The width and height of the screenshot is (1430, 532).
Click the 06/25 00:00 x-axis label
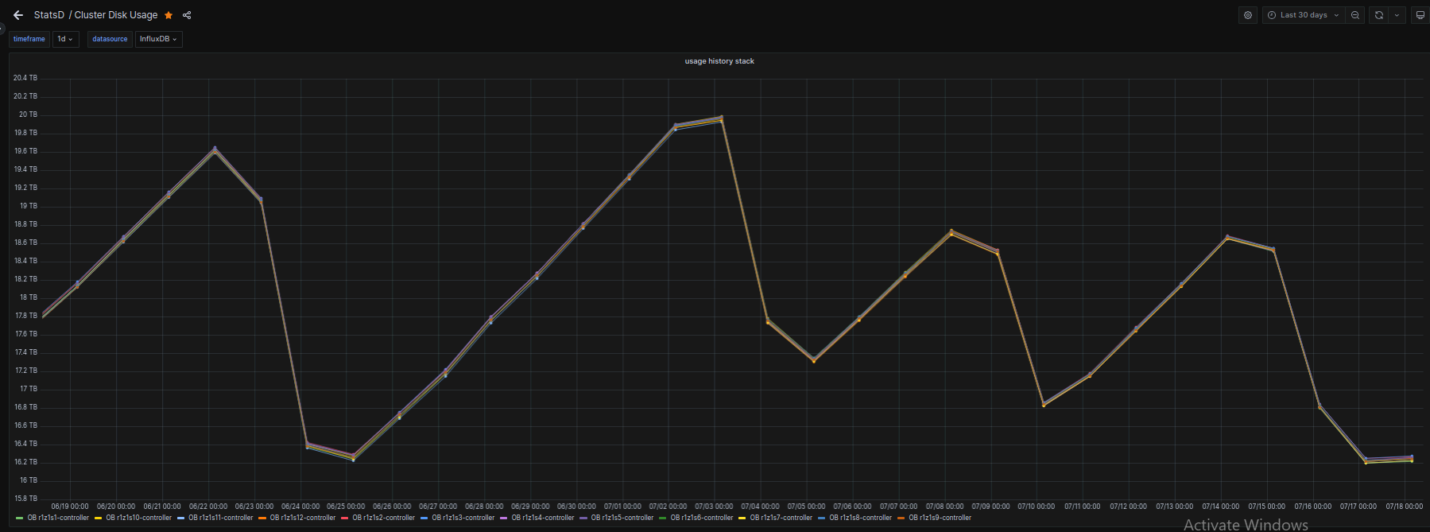click(x=346, y=507)
